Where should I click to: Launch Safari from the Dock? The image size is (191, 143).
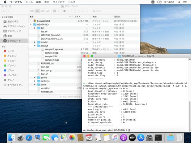[29, 138]
